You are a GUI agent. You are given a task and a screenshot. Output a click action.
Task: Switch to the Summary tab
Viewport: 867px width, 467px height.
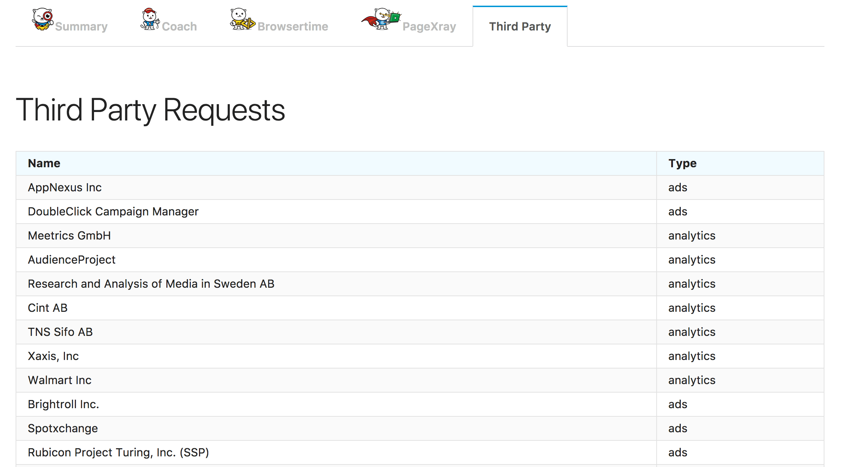(81, 27)
